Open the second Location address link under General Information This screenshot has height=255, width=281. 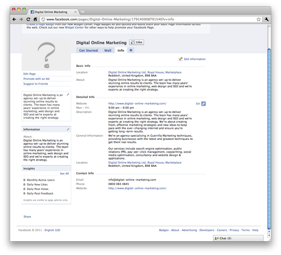point(145,162)
